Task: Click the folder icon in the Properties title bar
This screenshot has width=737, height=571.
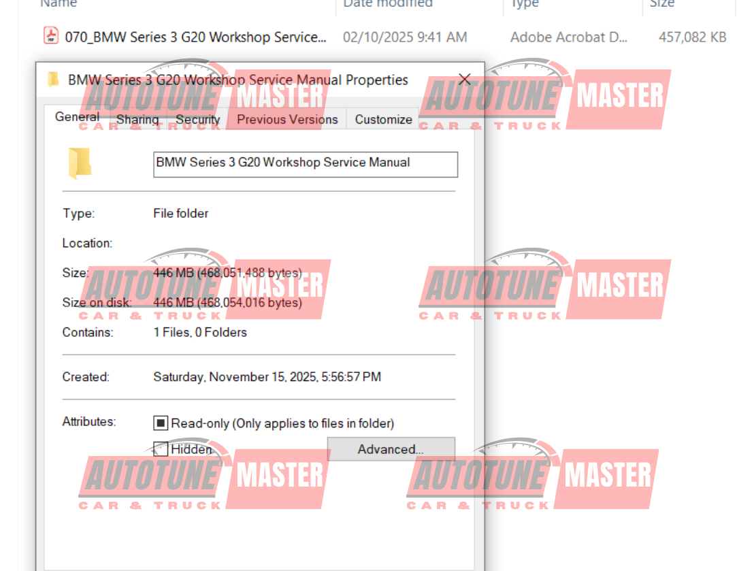Action: [x=52, y=80]
